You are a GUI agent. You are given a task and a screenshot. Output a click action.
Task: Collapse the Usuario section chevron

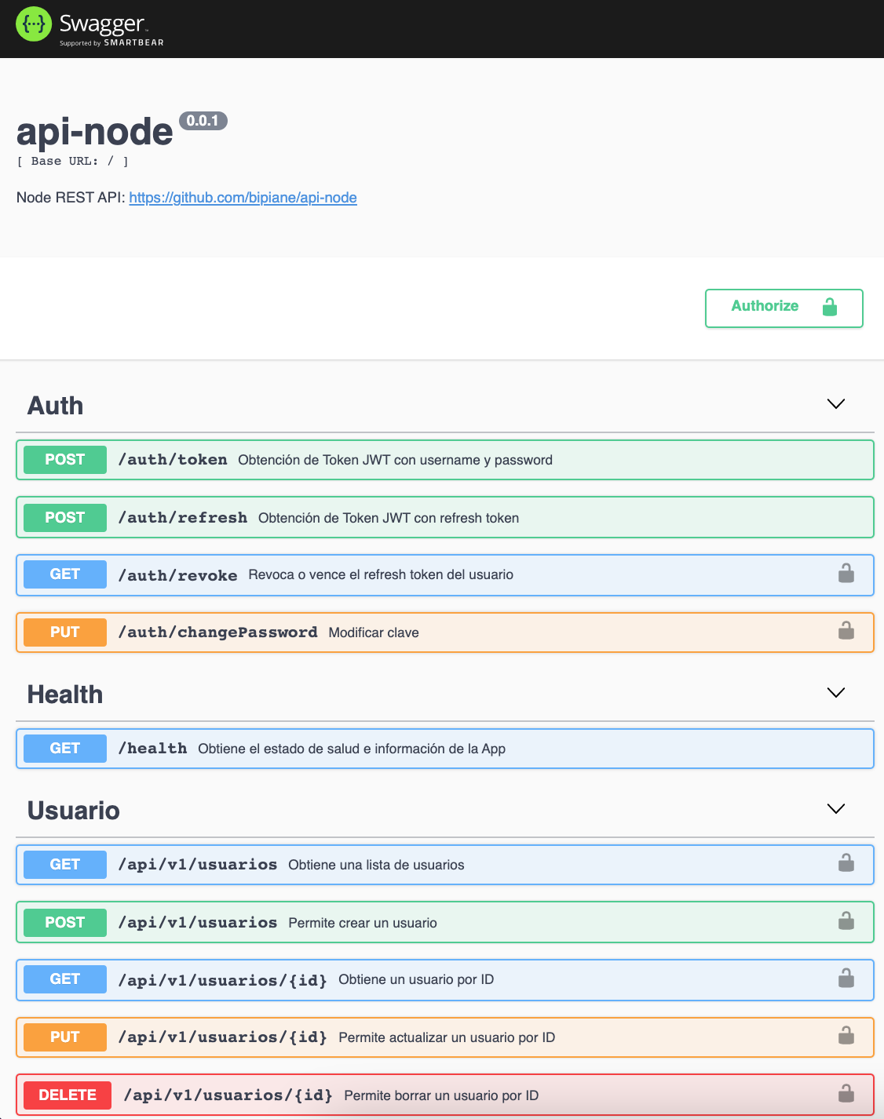click(x=836, y=809)
